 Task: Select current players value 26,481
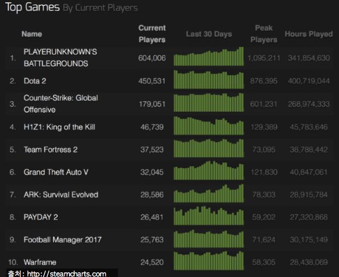tap(152, 217)
